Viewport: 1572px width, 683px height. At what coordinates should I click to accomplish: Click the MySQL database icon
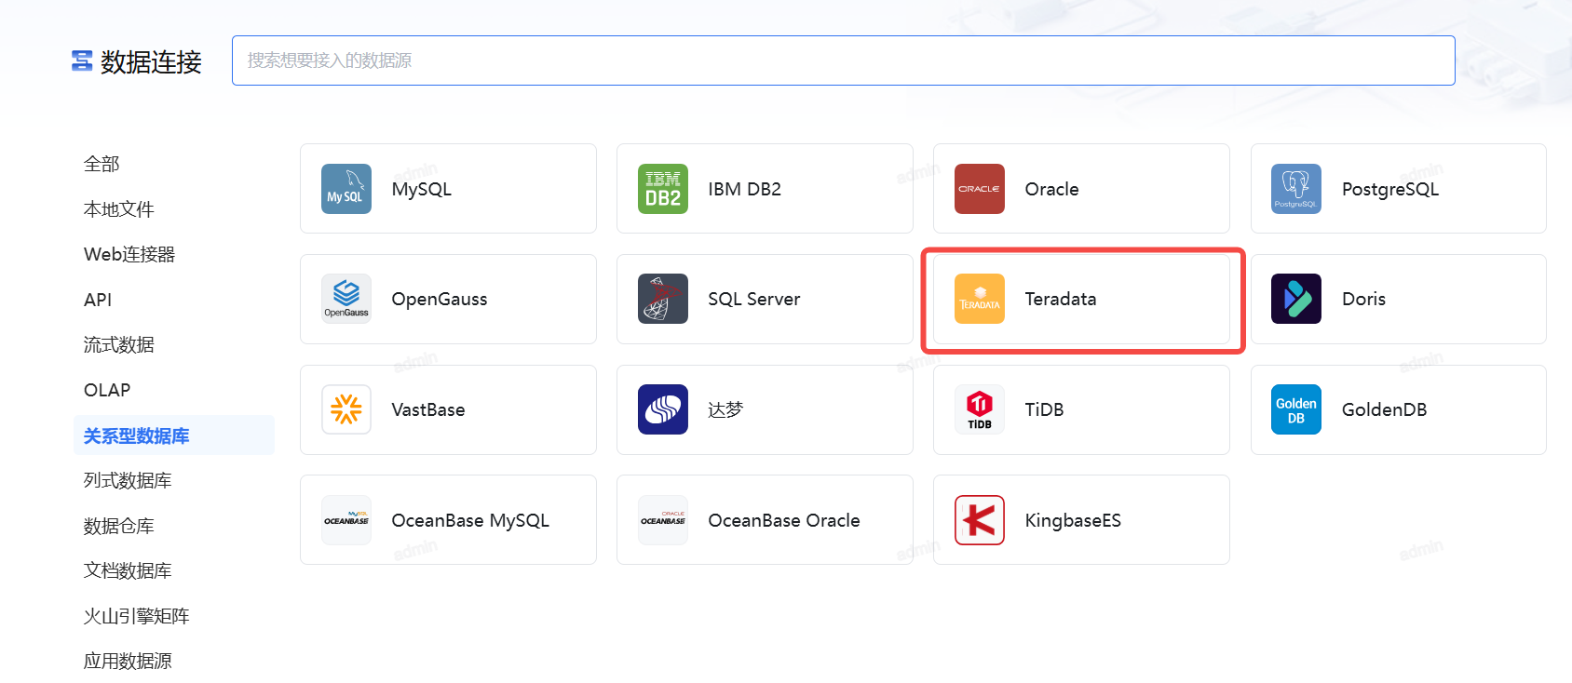[x=346, y=189]
